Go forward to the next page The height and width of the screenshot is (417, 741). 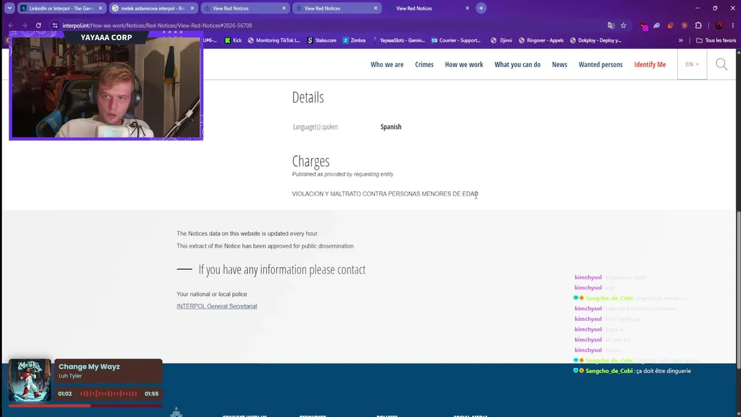[24, 25]
